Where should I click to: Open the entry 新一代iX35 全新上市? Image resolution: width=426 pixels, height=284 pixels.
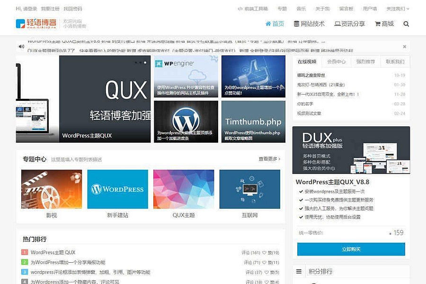click(x=328, y=94)
